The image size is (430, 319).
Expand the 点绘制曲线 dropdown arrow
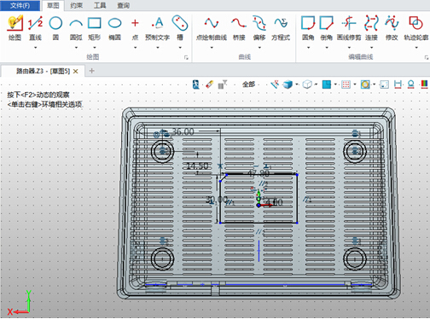212,48
